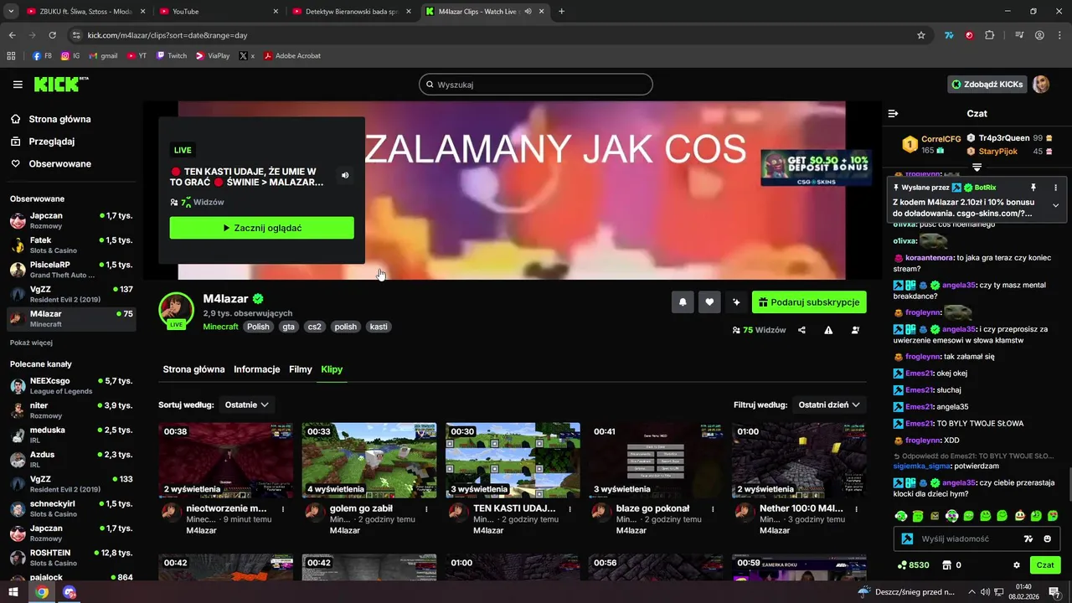
Task: Open the emoji picker in chat
Action: tap(1048, 539)
